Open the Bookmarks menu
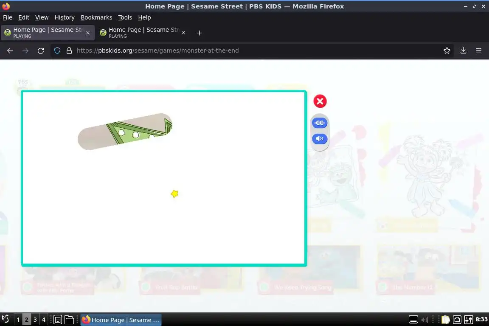The width and height of the screenshot is (489, 326). click(96, 17)
